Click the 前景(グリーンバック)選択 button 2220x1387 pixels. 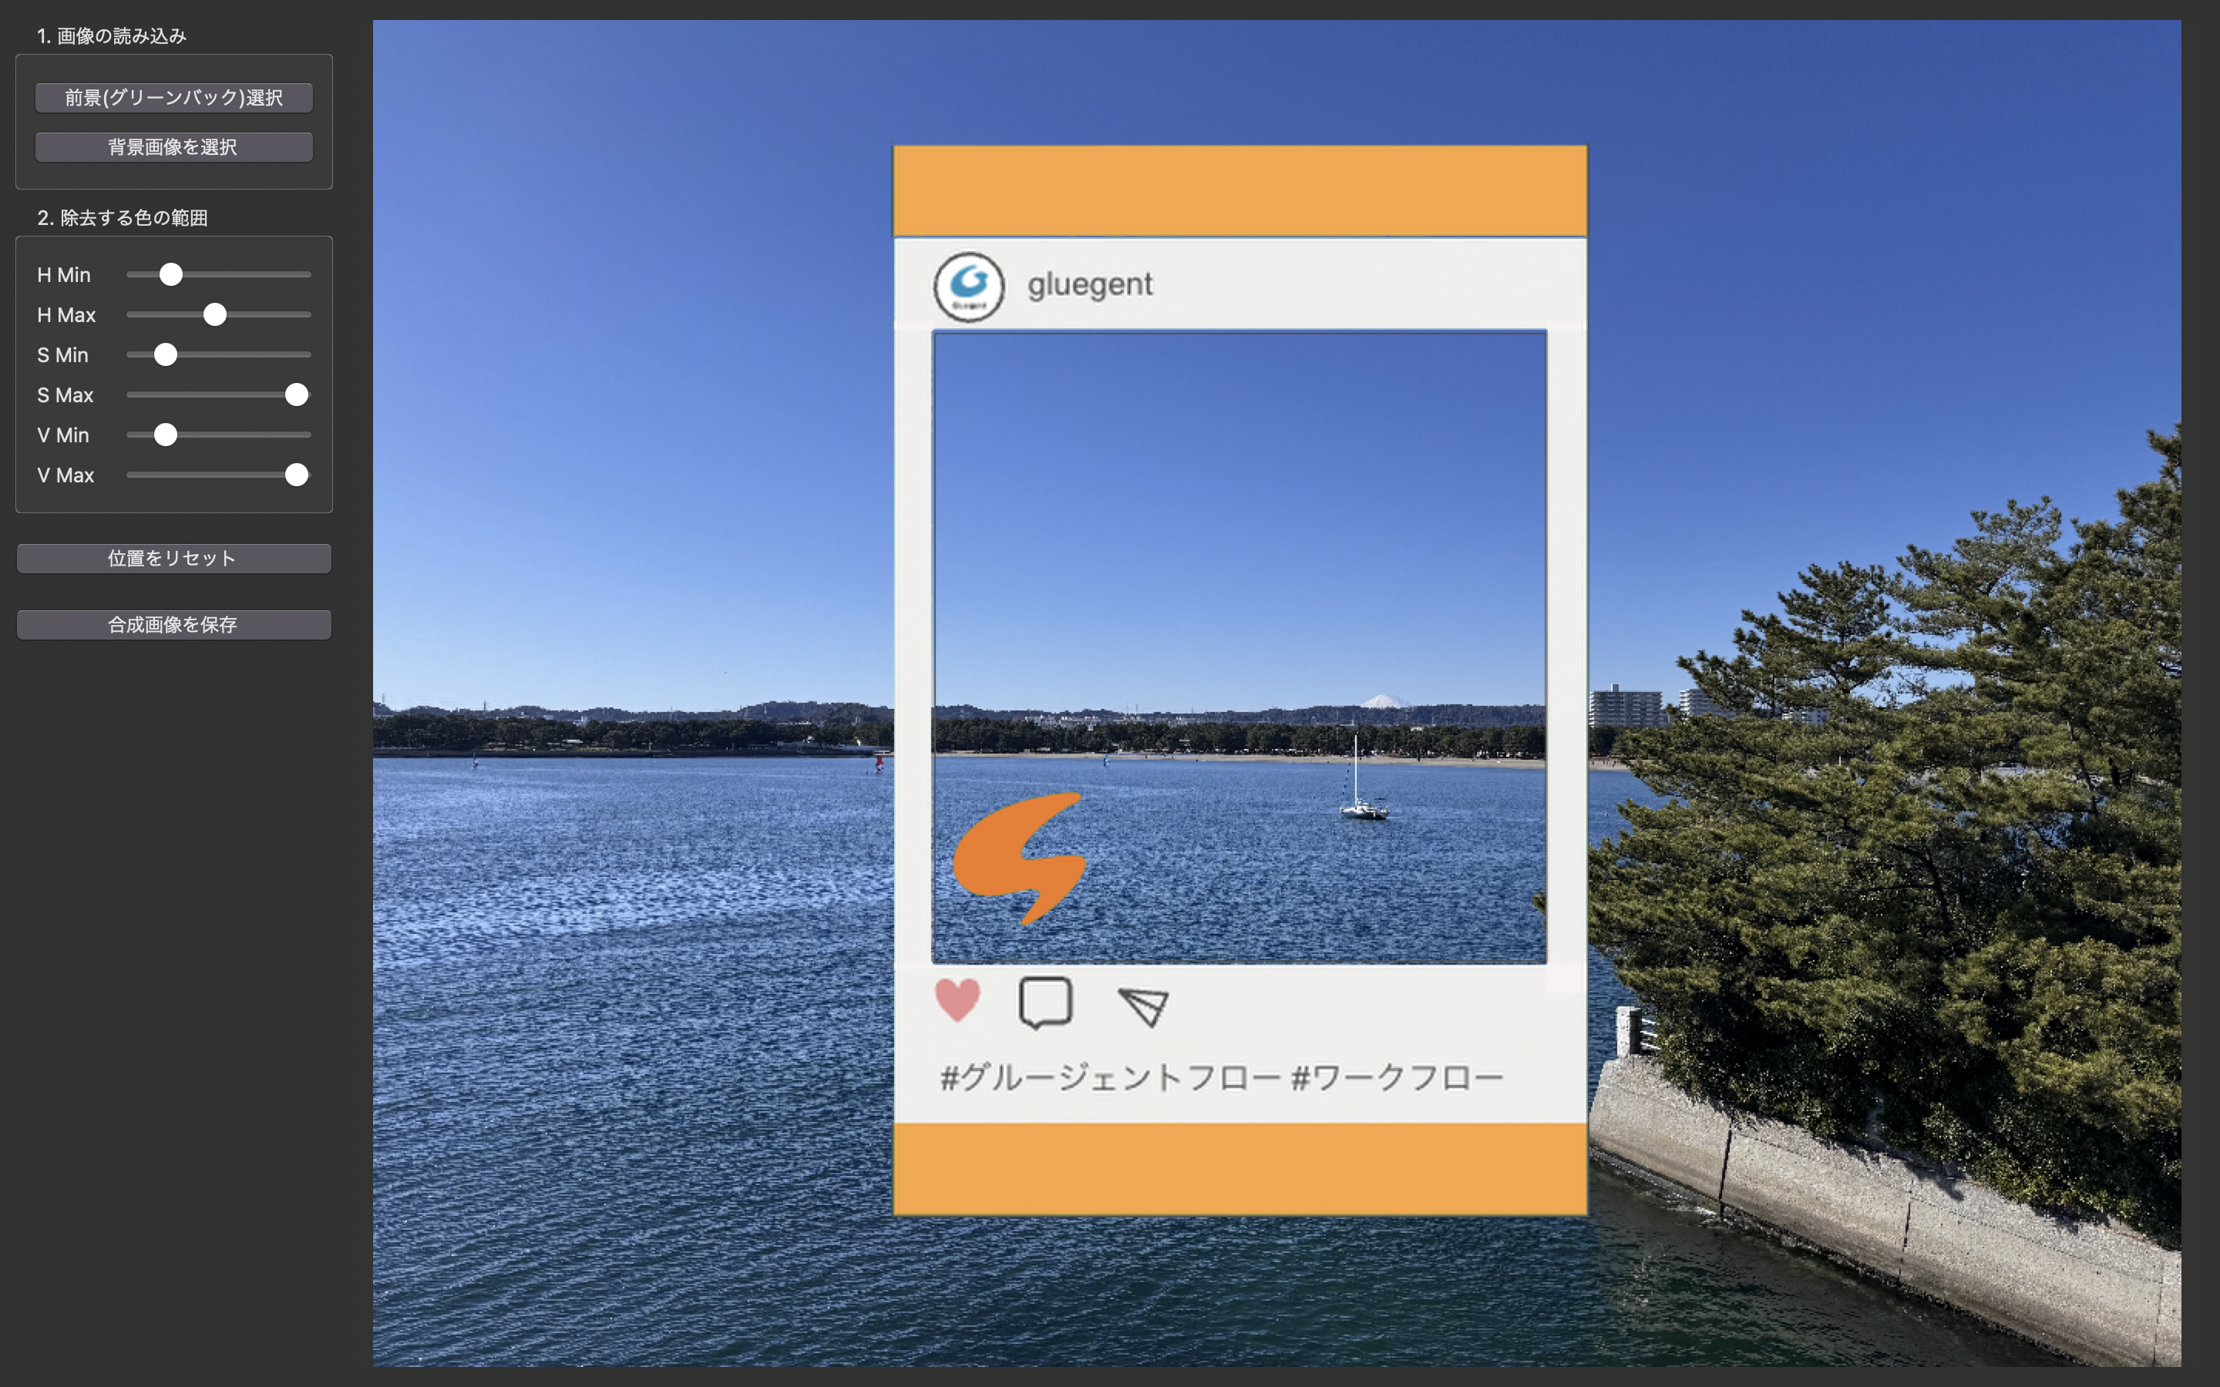[x=173, y=97]
